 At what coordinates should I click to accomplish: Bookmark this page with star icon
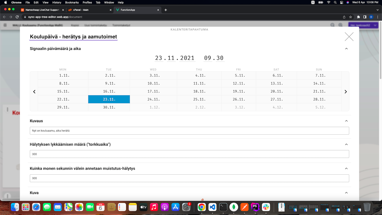351,17
